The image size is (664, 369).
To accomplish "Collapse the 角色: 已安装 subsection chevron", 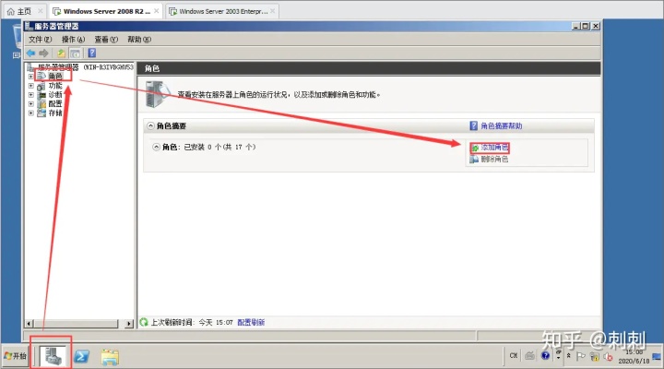I will 156,147.
